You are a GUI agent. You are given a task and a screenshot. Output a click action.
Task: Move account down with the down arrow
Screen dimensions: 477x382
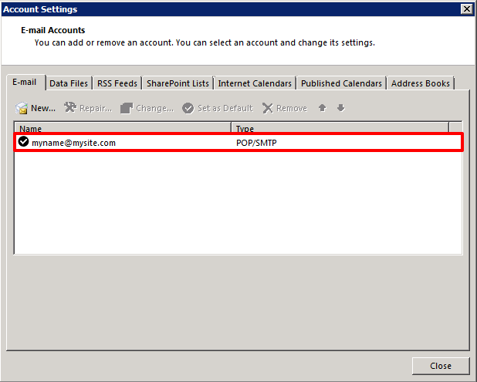(340, 108)
